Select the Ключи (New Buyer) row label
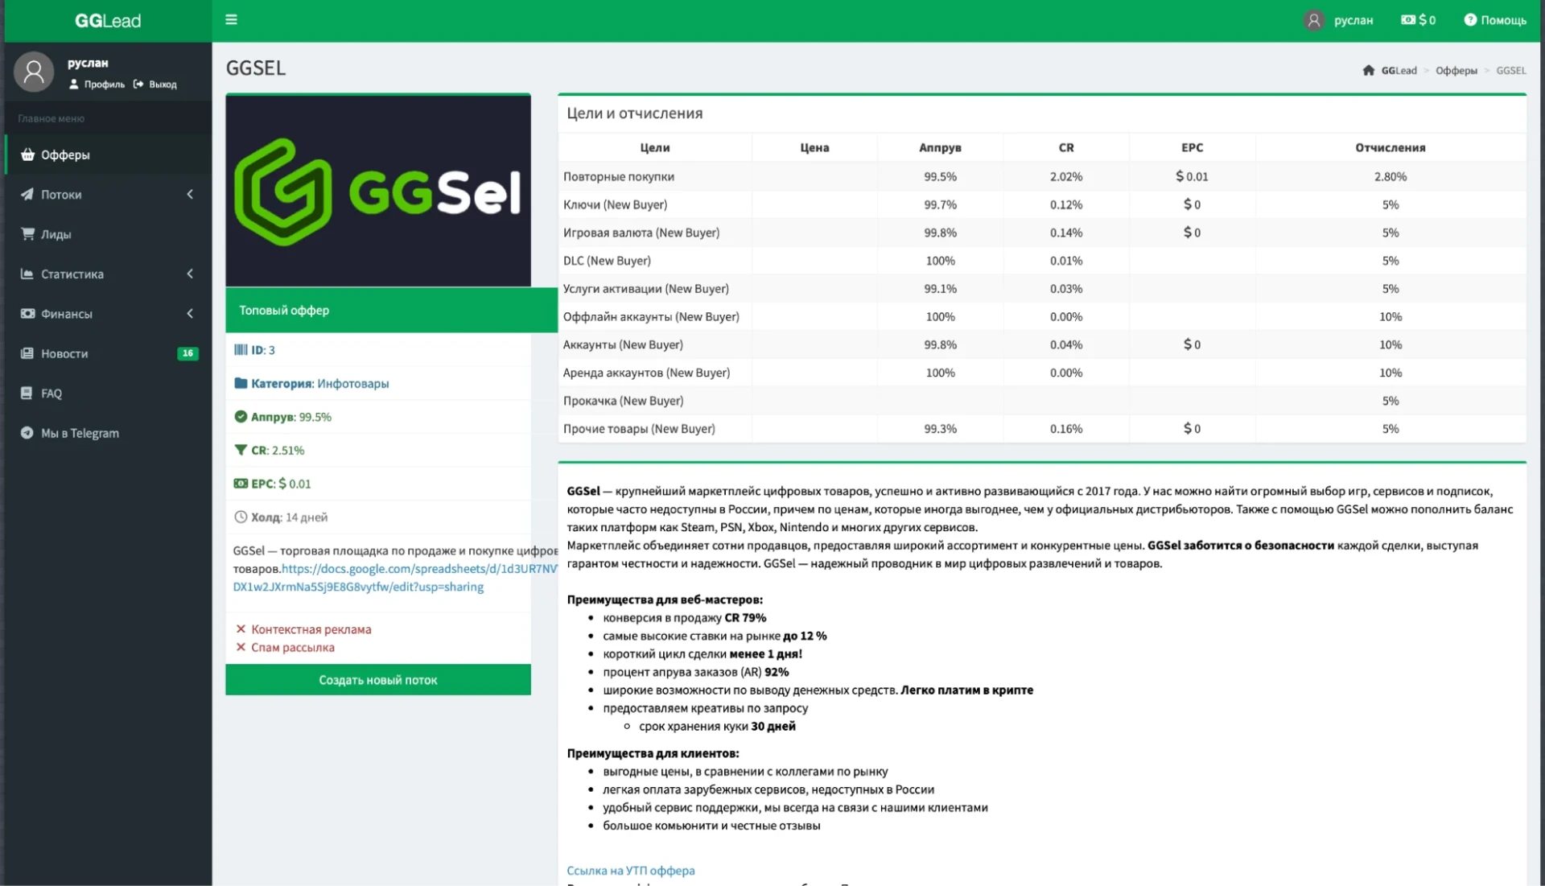This screenshot has width=1545, height=886. pyautogui.click(x=615, y=205)
